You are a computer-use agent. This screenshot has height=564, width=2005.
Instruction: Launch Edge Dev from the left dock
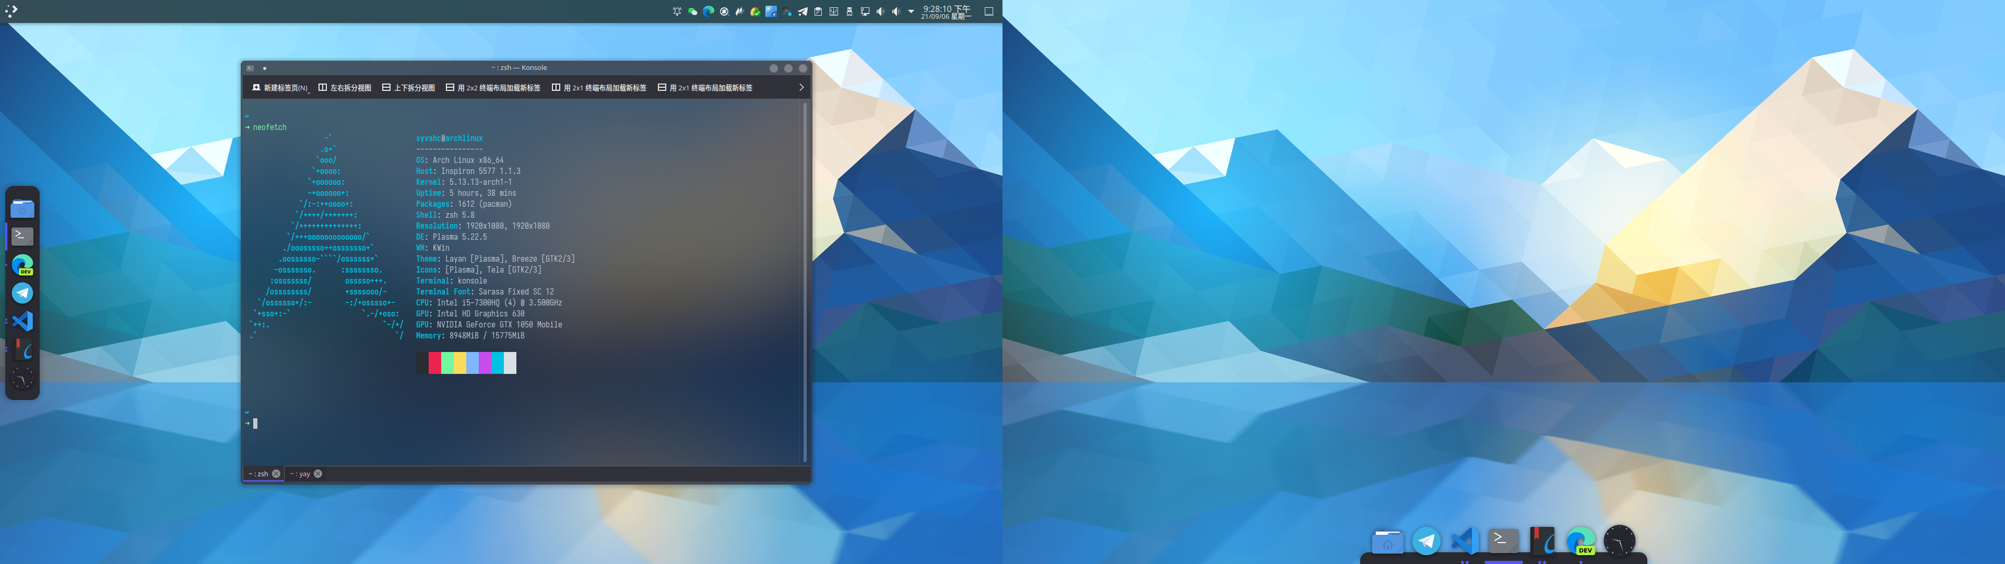[22, 265]
